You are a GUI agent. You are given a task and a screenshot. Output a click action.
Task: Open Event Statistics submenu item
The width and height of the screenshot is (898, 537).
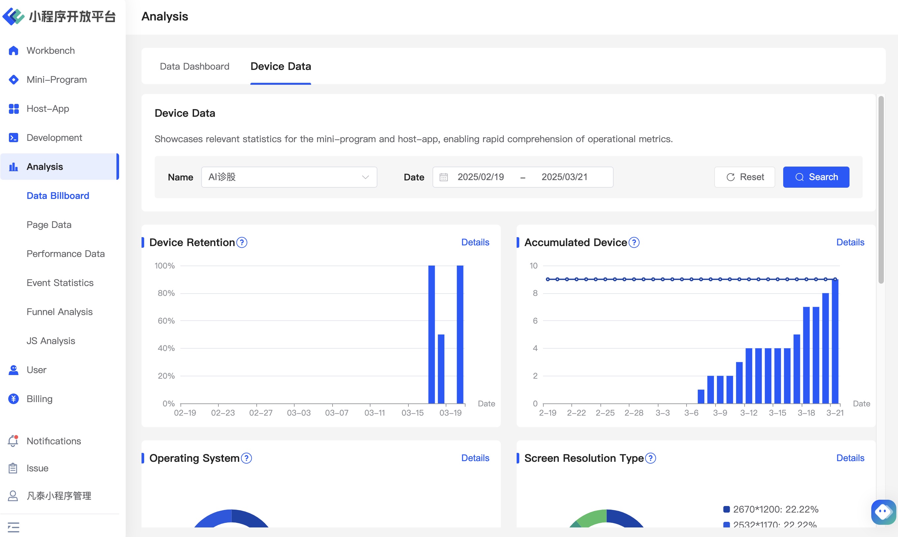tap(60, 283)
